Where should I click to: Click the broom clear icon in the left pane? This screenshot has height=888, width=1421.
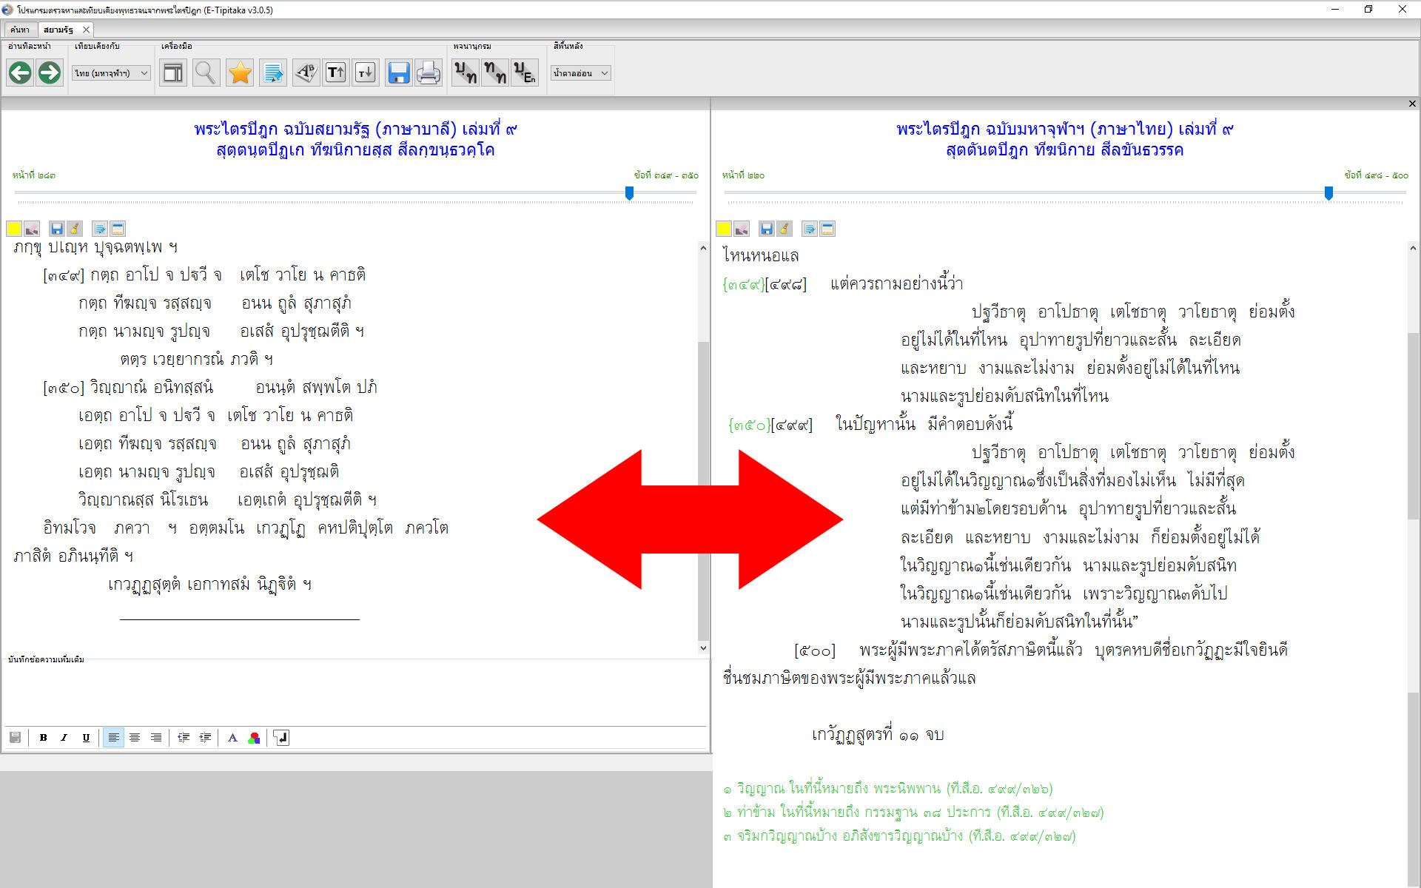coord(75,229)
